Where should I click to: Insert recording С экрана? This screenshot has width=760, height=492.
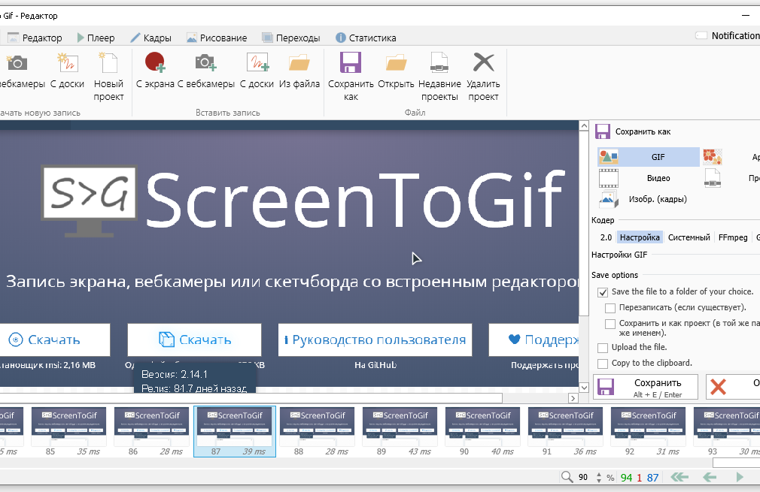click(155, 71)
